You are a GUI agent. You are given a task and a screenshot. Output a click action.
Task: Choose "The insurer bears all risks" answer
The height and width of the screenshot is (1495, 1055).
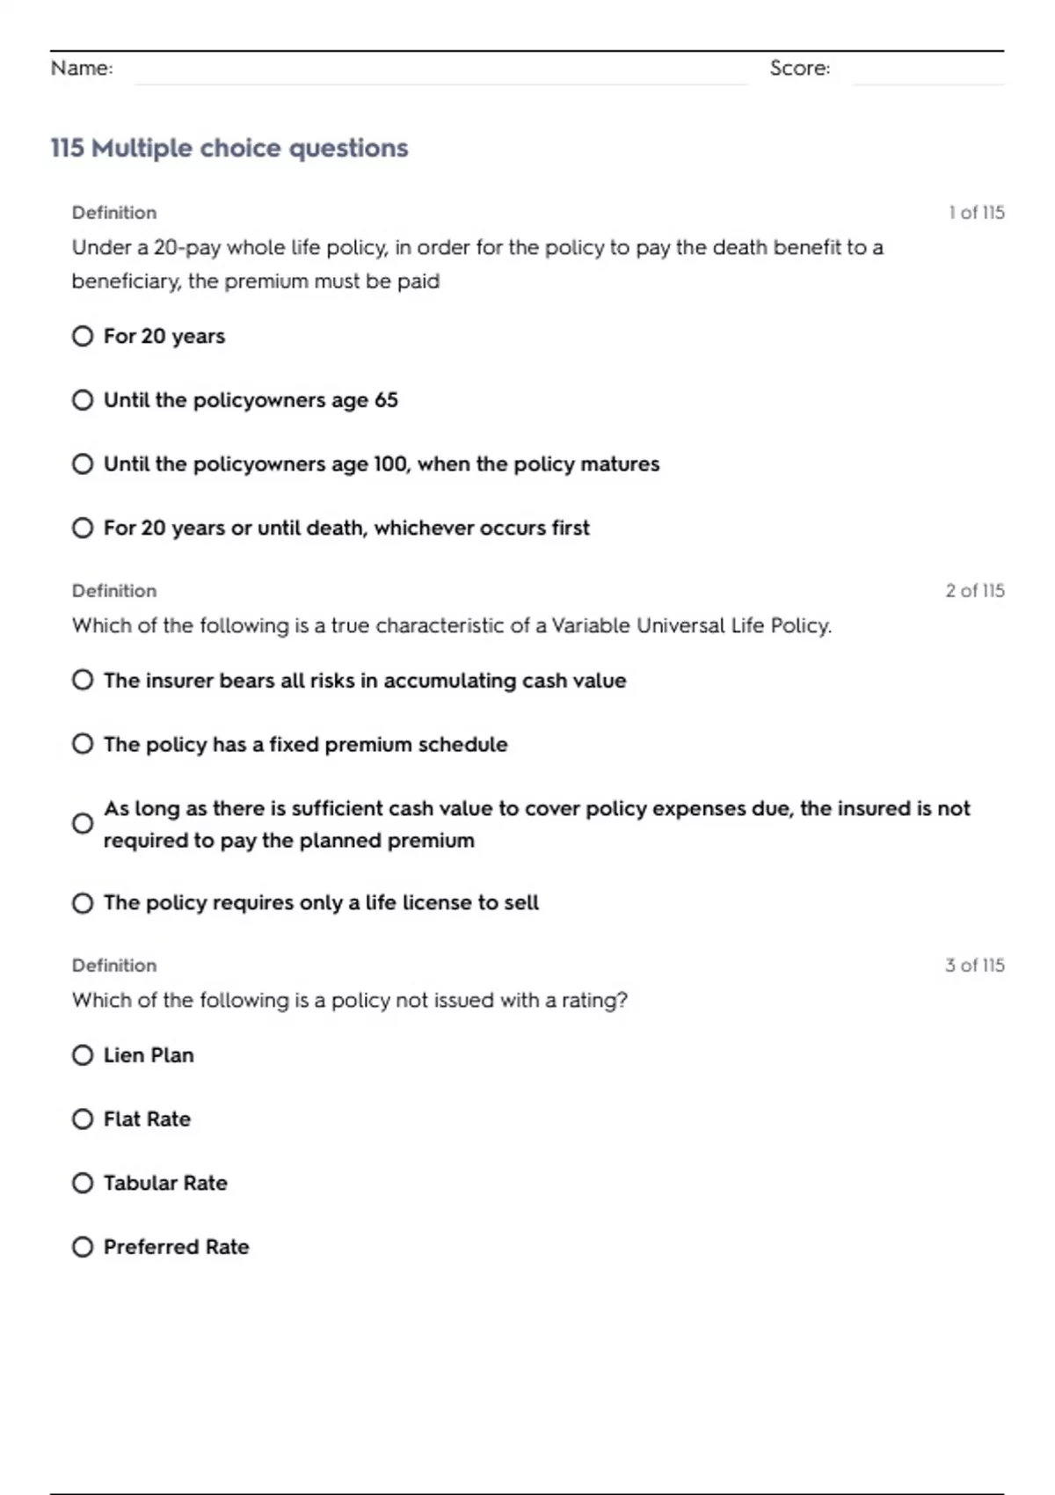tap(83, 680)
